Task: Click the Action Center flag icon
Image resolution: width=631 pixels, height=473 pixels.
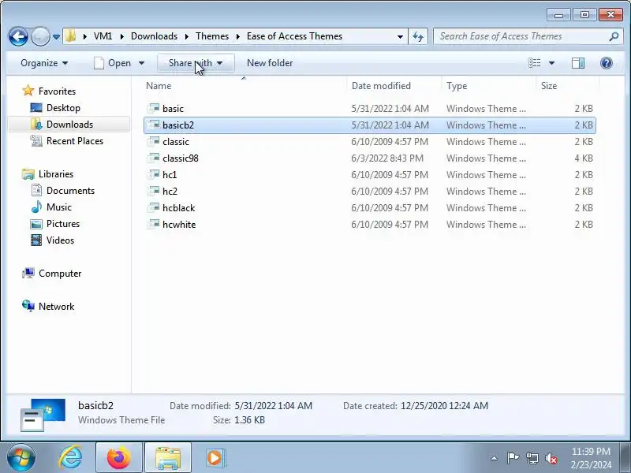Action: coord(513,458)
